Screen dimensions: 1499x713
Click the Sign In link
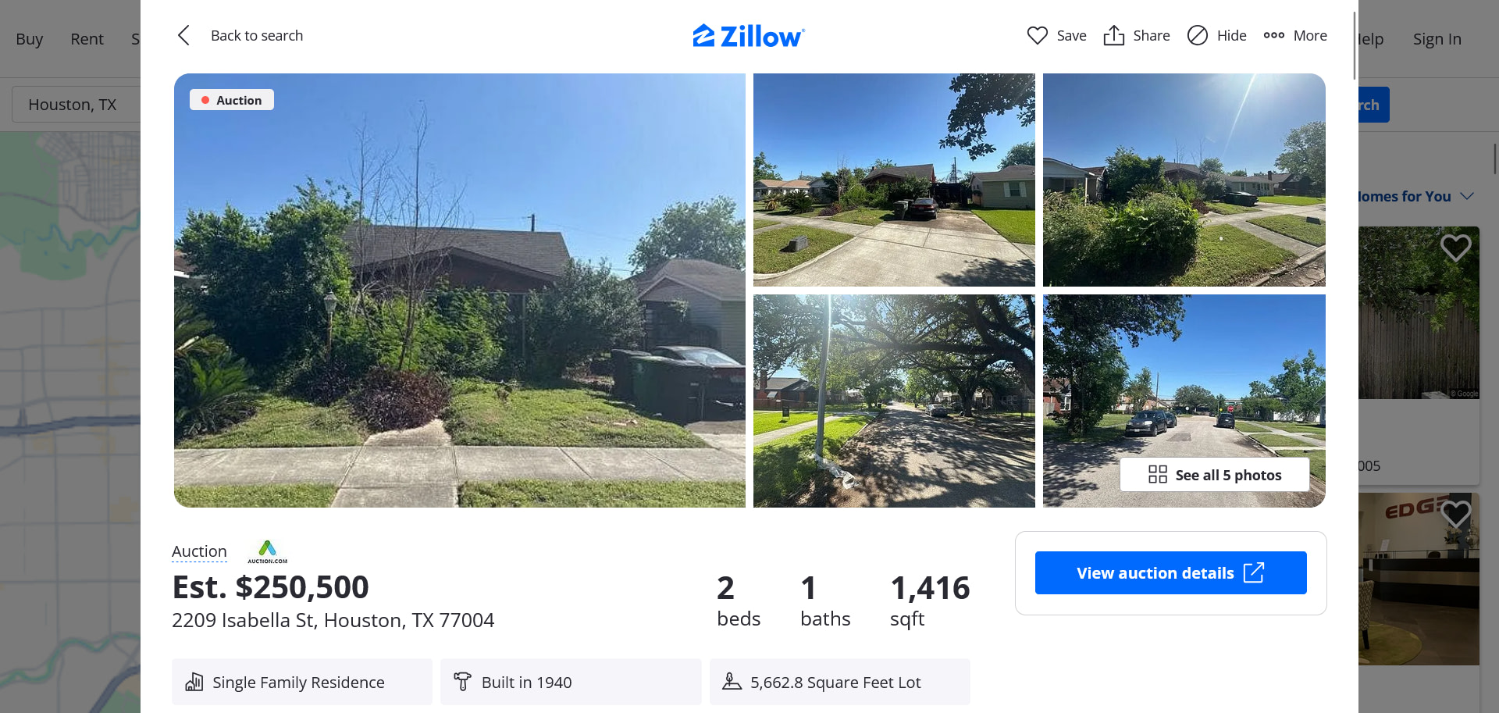pos(1437,39)
